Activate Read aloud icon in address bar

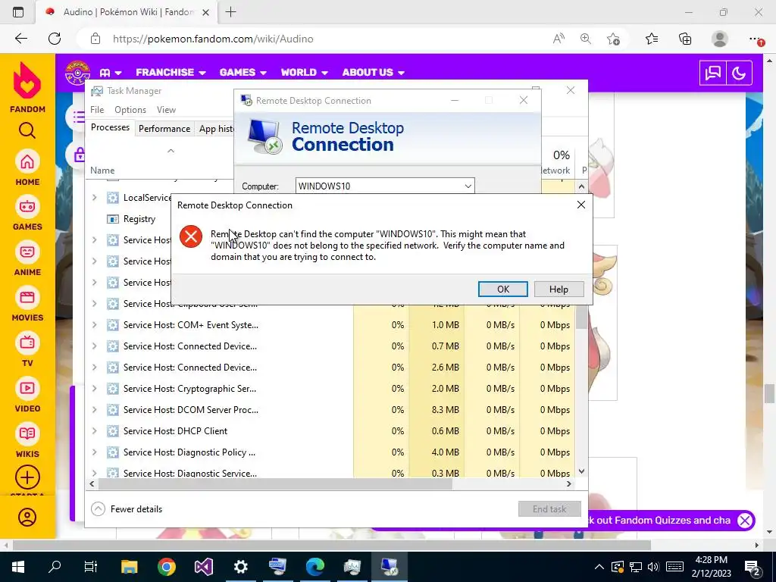click(x=559, y=39)
